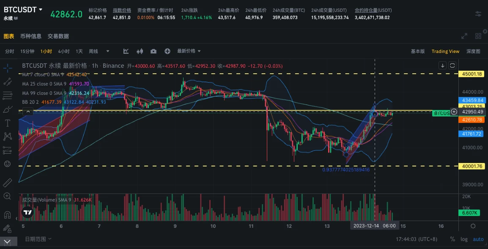Expand the 最新价格 price display dropdown
488x249 pixels.
188,51
